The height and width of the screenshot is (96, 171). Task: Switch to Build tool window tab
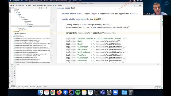[45, 86]
